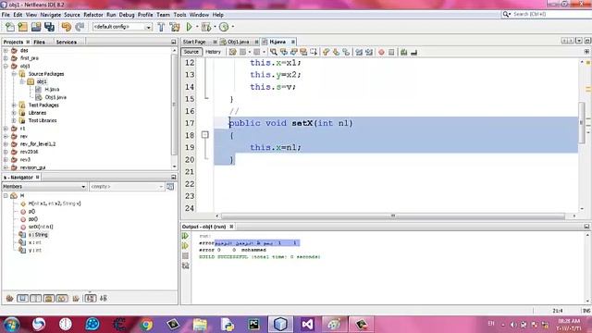
Task: Click the Stop button in Output panel
Action: point(185,255)
